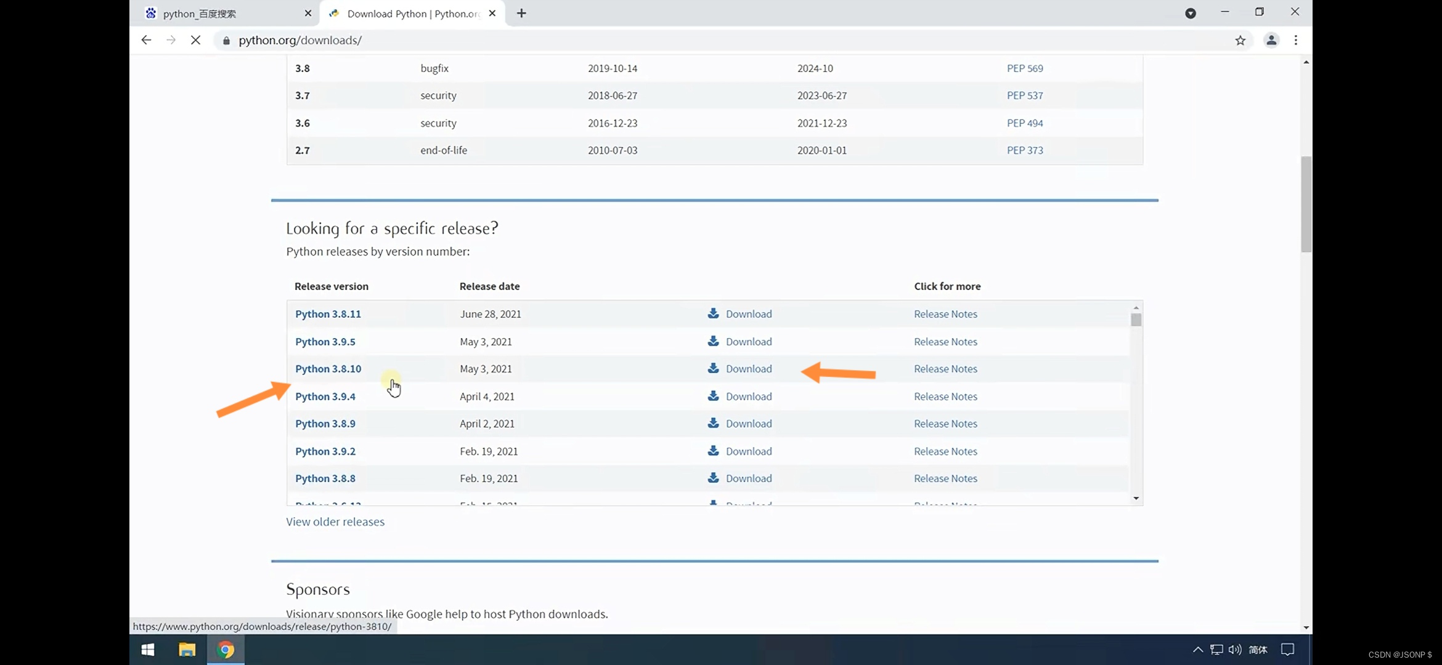Open Release Notes for Python 3.9.4
The height and width of the screenshot is (665, 1442).
pyautogui.click(x=945, y=397)
